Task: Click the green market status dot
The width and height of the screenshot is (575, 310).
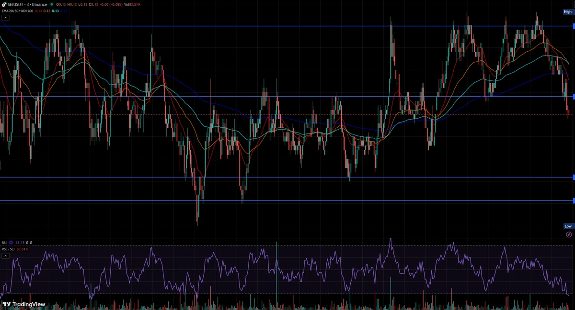Action: pos(51,4)
